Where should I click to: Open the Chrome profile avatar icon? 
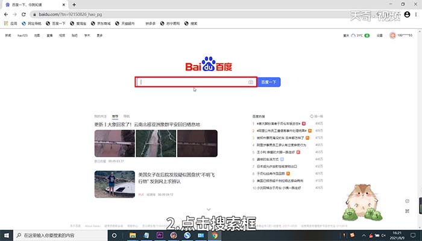coord(407,14)
